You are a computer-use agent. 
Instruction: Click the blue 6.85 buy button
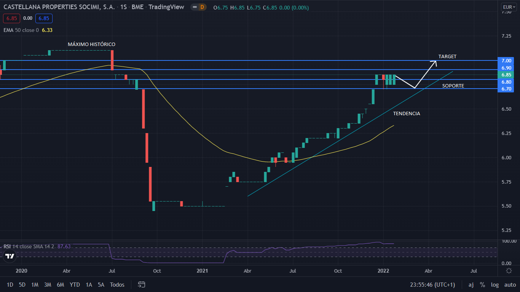click(x=44, y=18)
